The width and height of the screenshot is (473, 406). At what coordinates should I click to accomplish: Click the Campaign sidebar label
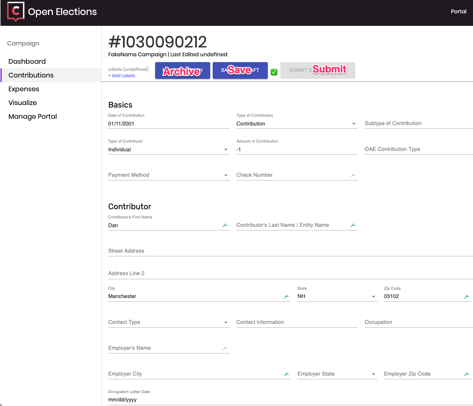(x=23, y=43)
